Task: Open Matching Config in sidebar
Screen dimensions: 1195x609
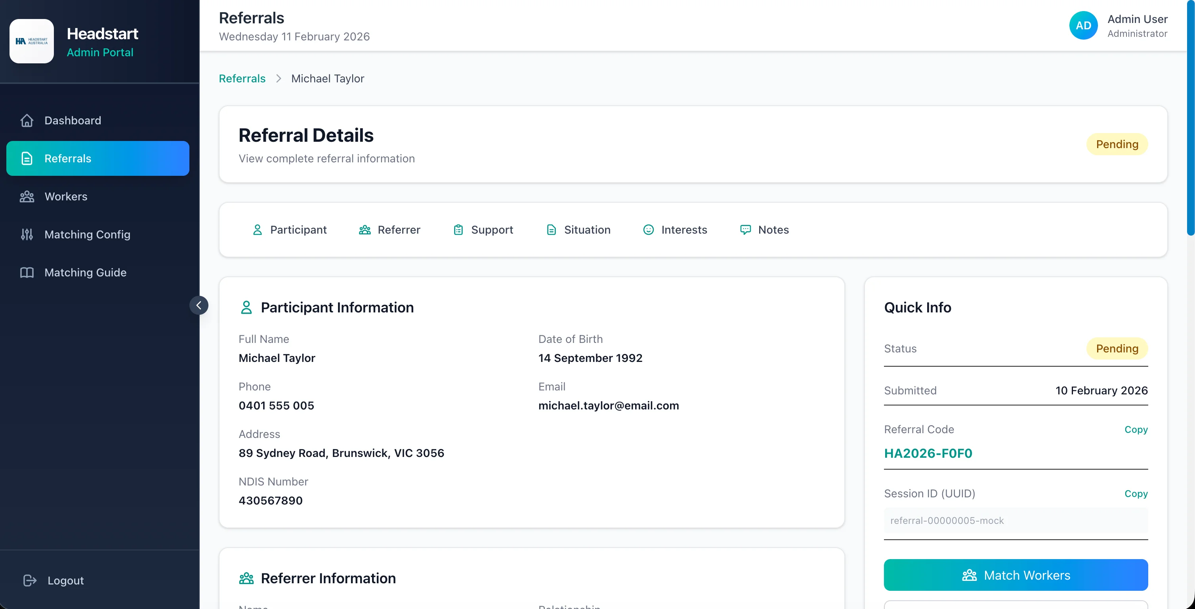Action: point(98,234)
